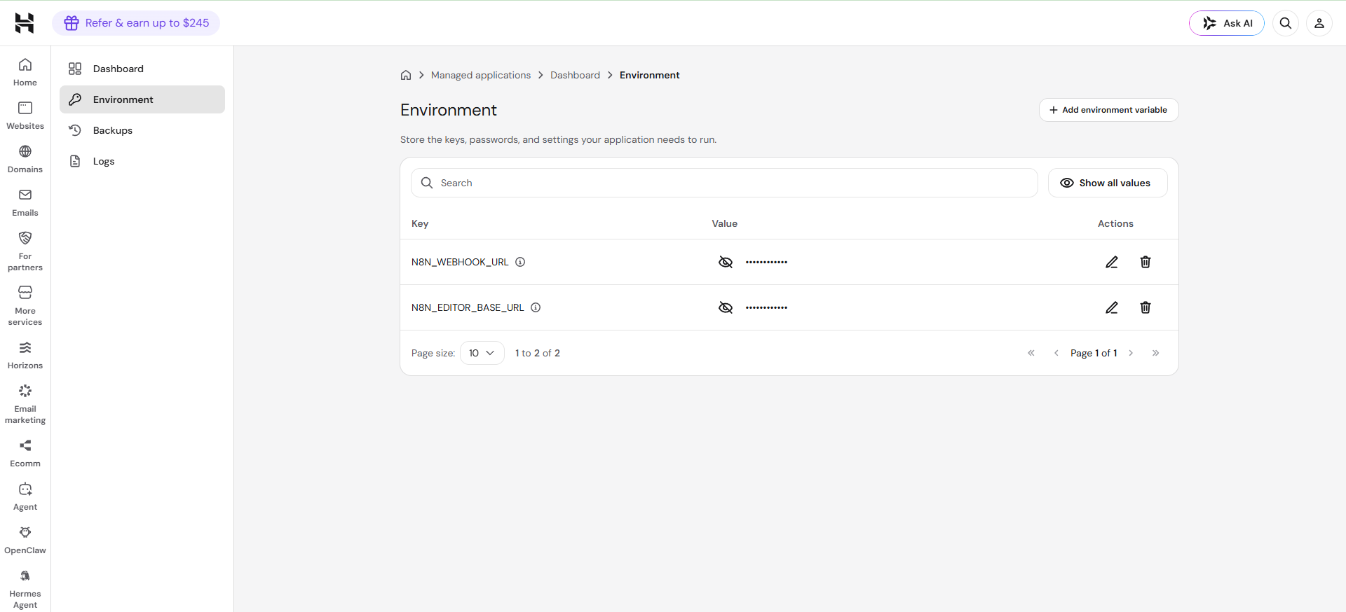The image size is (1346, 612).
Task: Delete the N8N_EDITOR_BASE_URL variable
Action: click(1146, 307)
